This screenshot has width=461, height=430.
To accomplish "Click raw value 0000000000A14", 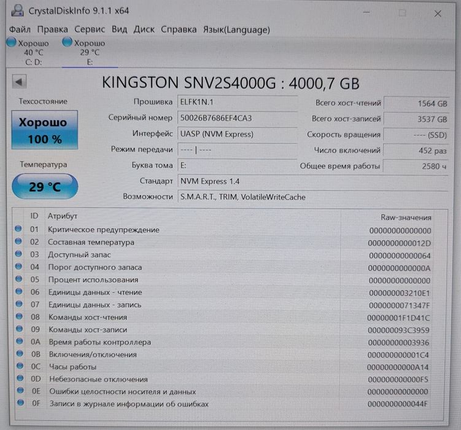I will (x=398, y=367).
